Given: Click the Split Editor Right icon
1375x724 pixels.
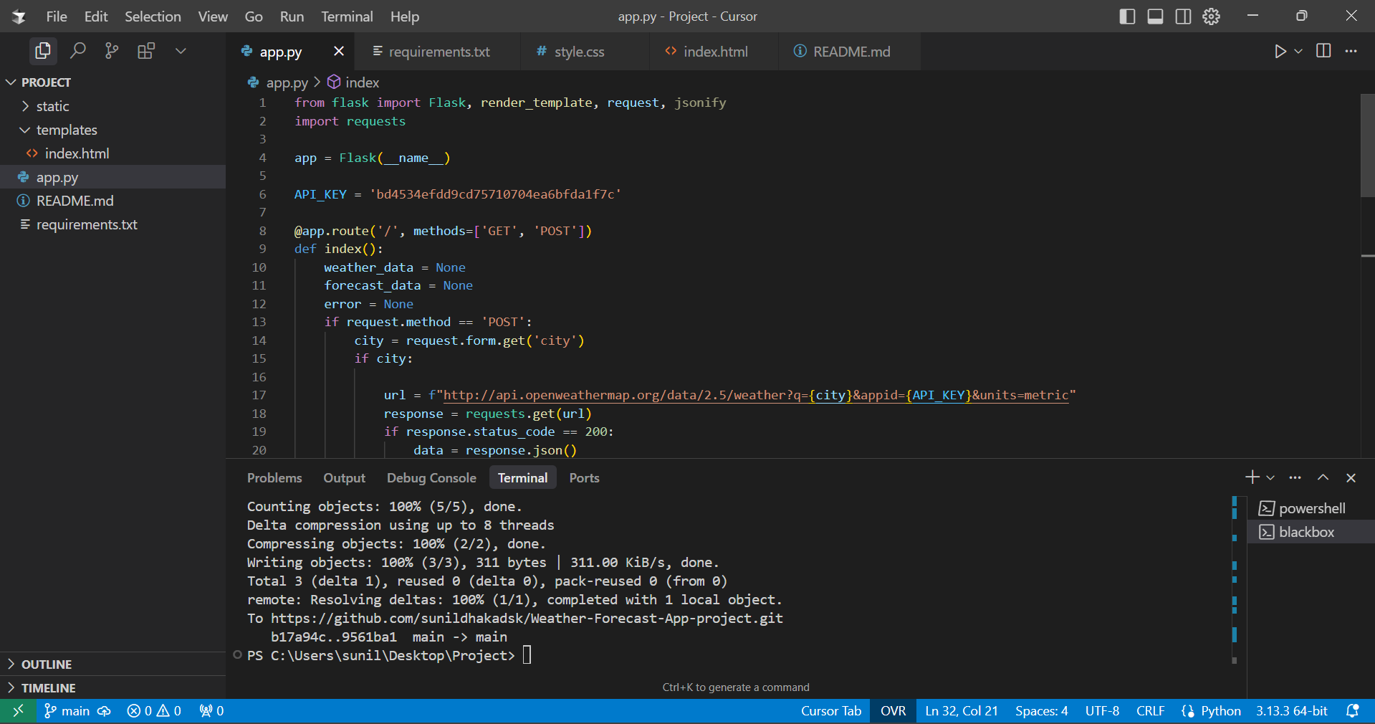Looking at the screenshot, I should (x=1323, y=51).
